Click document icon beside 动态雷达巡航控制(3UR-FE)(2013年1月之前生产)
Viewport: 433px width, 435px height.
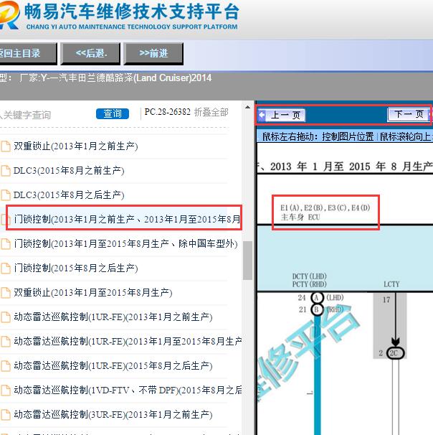tap(5, 415)
